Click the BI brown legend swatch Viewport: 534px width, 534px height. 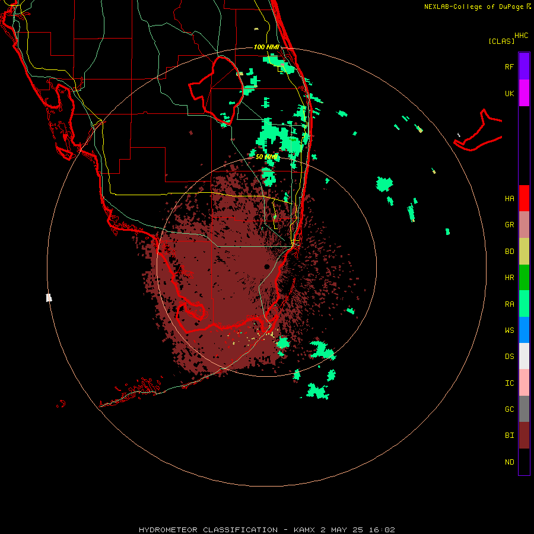(524, 436)
